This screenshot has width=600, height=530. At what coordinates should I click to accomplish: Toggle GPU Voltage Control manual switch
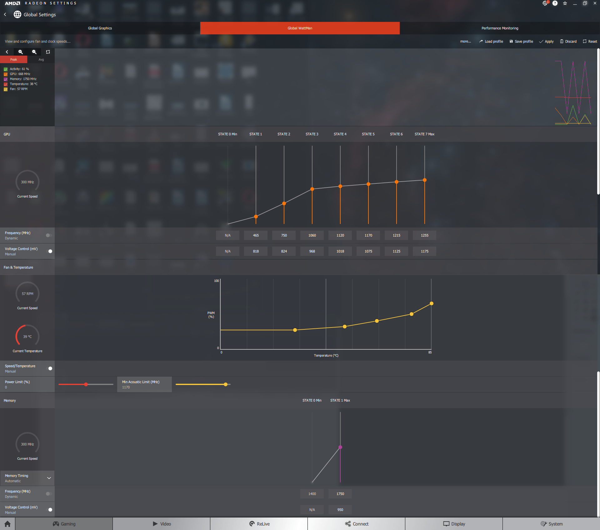click(x=49, y=251)
